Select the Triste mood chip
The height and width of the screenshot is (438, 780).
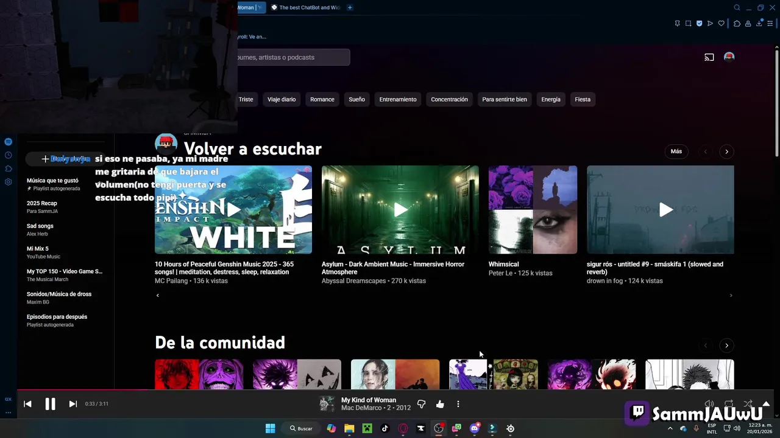(246, 99)
